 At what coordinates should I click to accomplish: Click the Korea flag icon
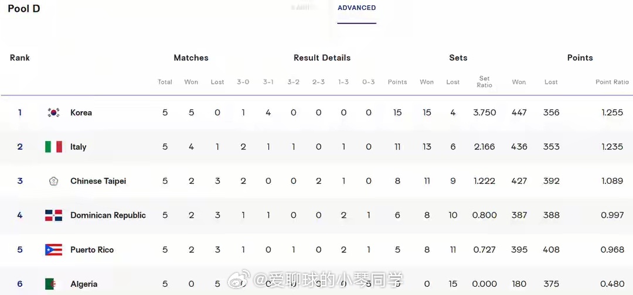point(53,113)
